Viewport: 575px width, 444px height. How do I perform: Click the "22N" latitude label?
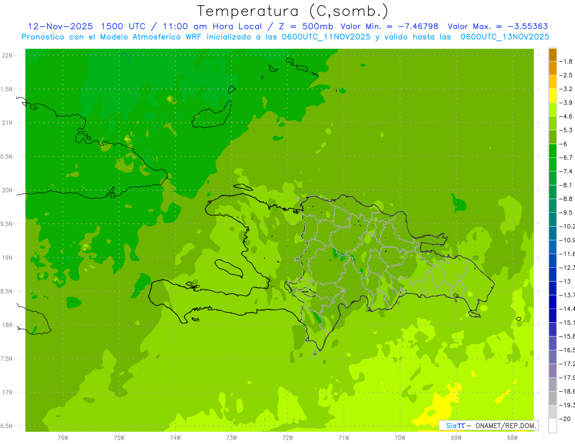pyautogui.click(x=7, y=56)
